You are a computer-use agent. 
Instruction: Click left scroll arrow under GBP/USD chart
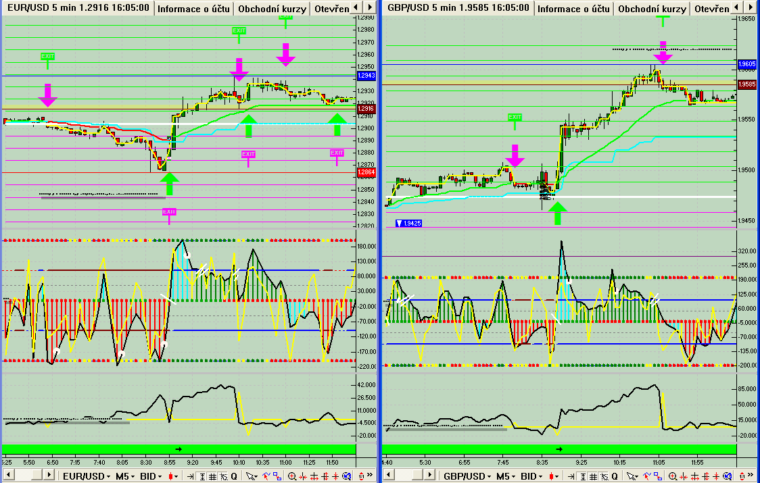pyautogui.click(x=389, y=475)
